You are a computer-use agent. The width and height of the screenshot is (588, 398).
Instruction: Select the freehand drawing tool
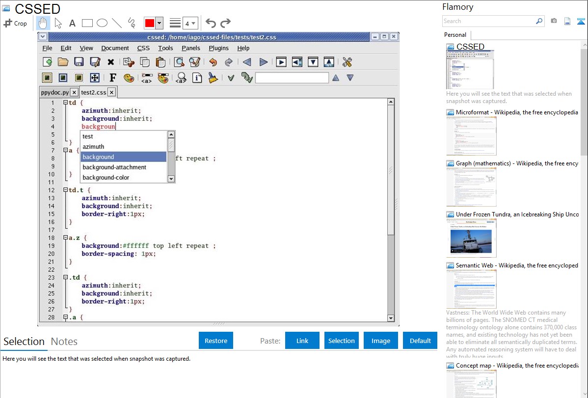coord(132,23)
